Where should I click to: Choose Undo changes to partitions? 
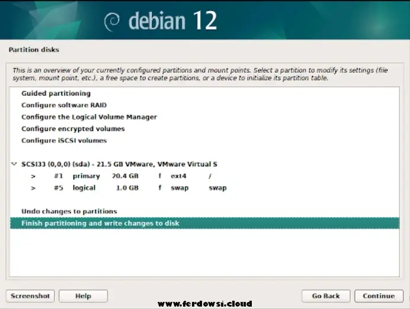point(205,211)
